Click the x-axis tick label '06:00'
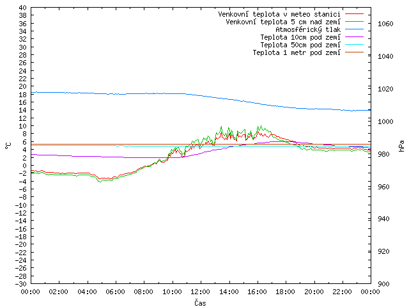The image size is (409, 307). click(115, 292)
